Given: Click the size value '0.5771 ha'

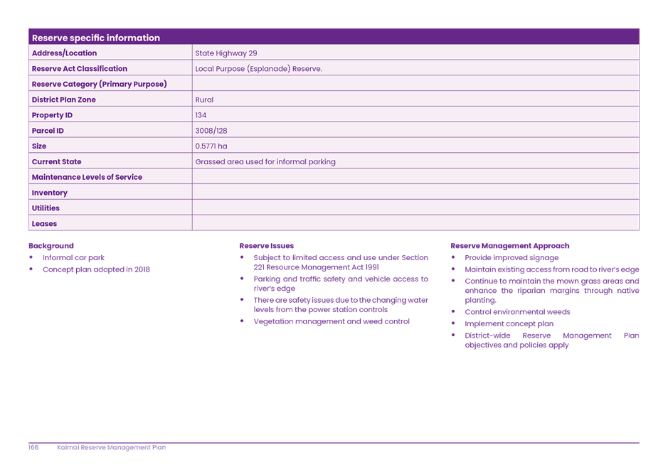Looking at the screenshot, I should click(x=211, y=146).
